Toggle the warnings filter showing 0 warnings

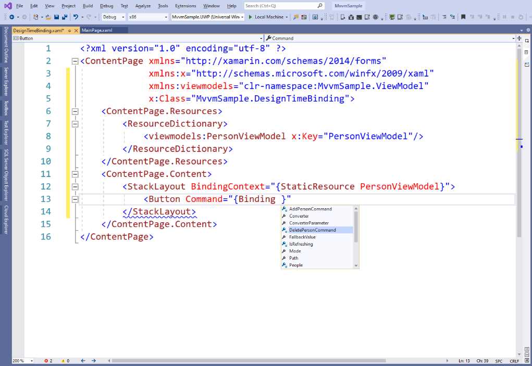pyautogui.click(x=65, y=360)
